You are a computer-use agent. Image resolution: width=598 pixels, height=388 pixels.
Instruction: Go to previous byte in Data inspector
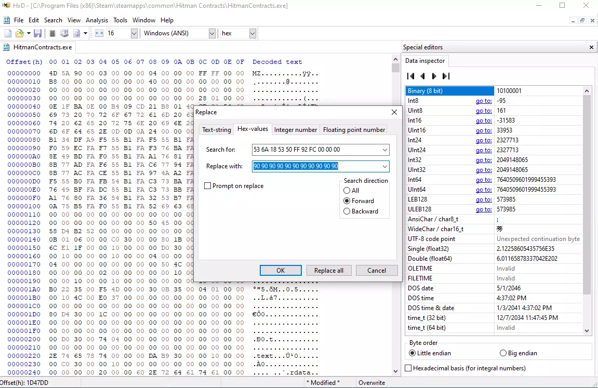point(422,76)
